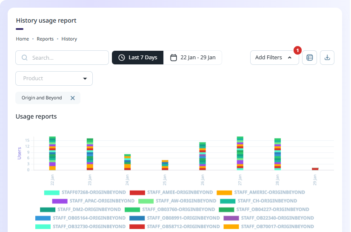Click the red filter count badge
The width and height of the screenshot is (351, 232).
point(297,50)
